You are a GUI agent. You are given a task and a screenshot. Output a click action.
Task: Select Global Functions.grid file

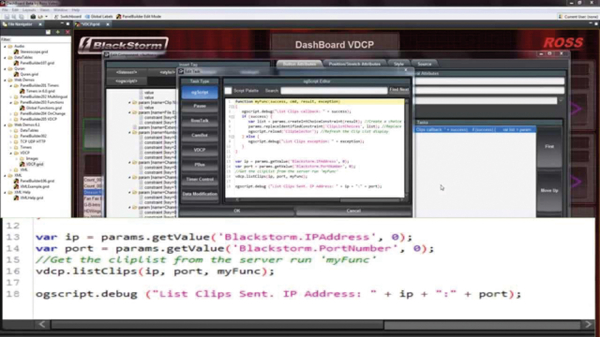tap(41, 108)
